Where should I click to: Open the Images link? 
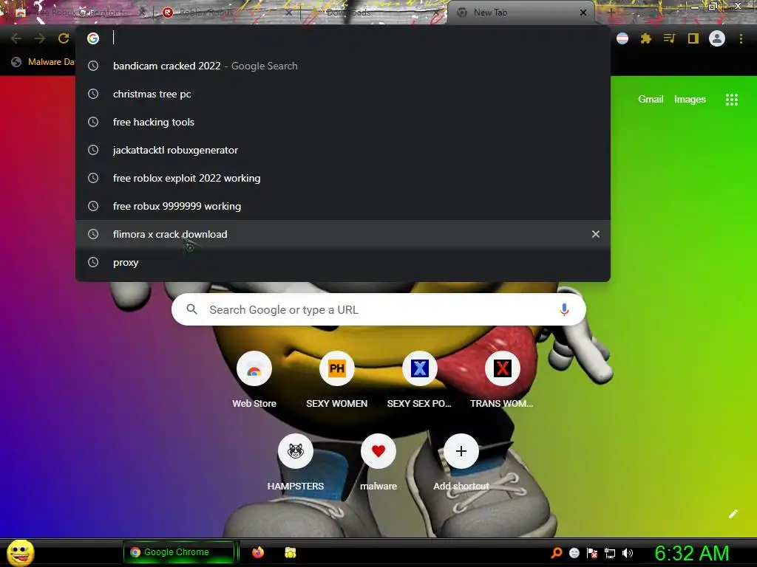pos(690,100)
